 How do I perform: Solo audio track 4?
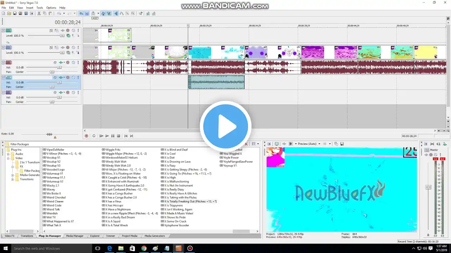[x=78, y=77]
